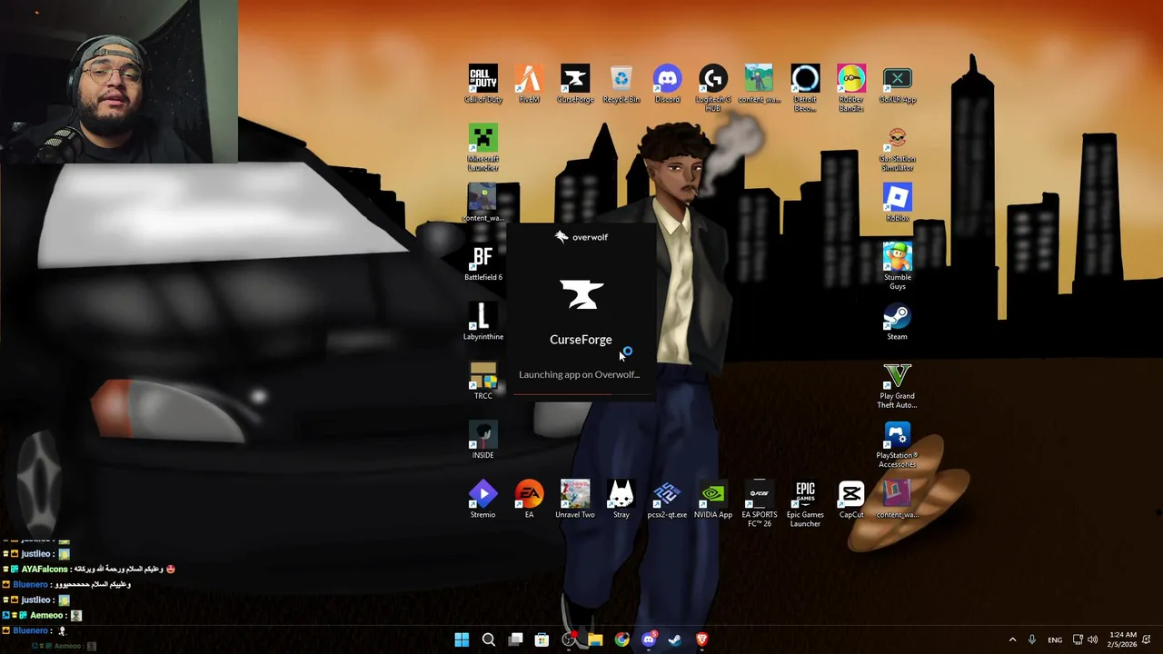Open the FiveM desktop shortcut
Image resolution: width=1163 pixels, height=654 pixels.
[x=529, y=84]
